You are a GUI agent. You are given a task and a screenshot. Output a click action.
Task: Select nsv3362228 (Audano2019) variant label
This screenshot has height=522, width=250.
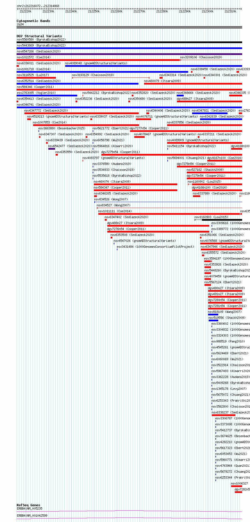pos(231,377)
